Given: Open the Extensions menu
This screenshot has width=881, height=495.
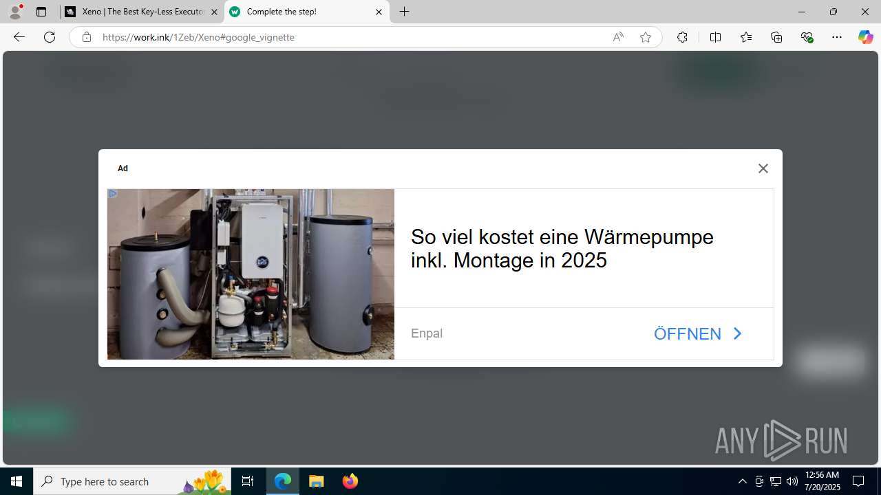Looking at the screenshot, I should tap(682, 37).
